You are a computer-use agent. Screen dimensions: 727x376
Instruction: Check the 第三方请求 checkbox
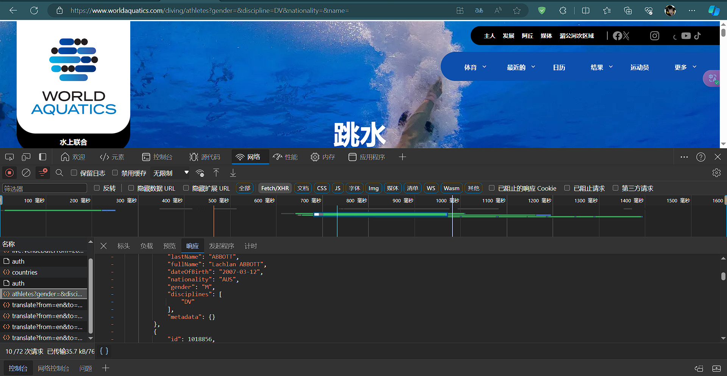[616, 188]
